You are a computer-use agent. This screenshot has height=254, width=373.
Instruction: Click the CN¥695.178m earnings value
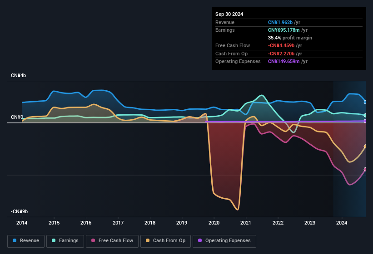click(284, 30)
